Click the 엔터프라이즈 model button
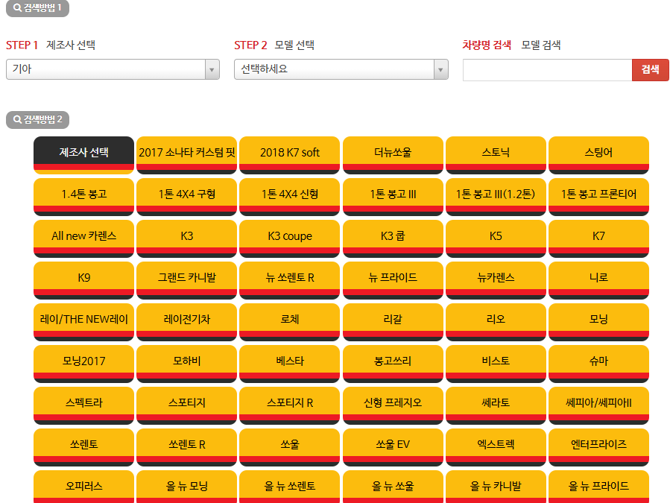Viewport: 670px width, 503px height. [598, 447]
